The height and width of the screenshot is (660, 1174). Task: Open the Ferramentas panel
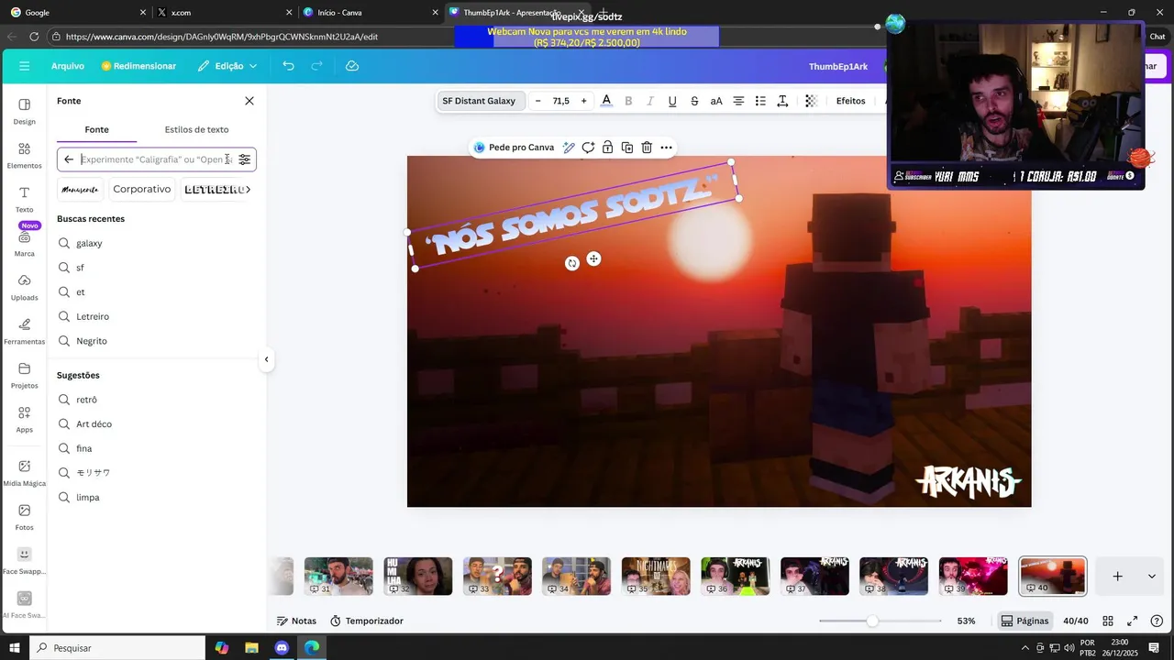24,331
